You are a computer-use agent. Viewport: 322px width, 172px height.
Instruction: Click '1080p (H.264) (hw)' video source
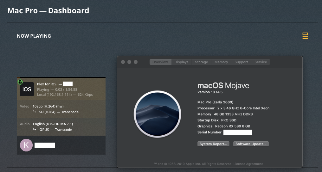(x=48, y=106)
